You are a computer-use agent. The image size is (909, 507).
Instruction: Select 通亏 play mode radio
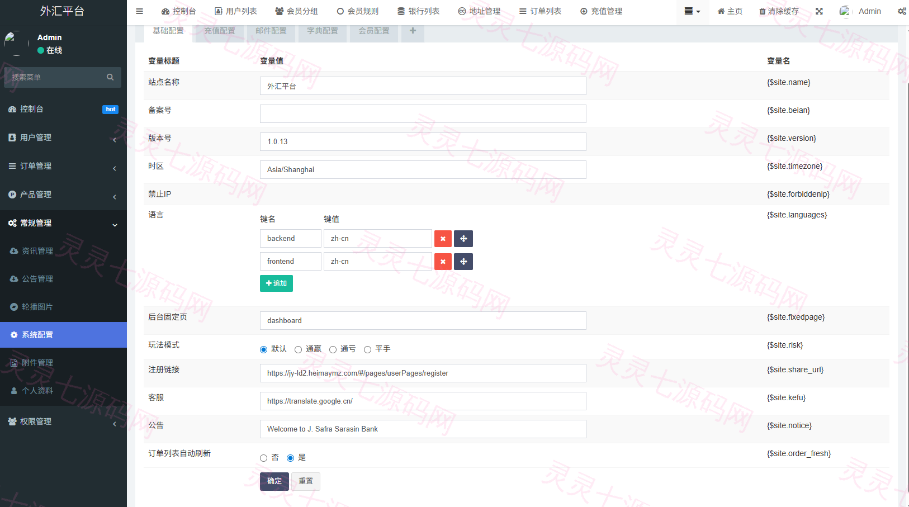tap(333, 349)
